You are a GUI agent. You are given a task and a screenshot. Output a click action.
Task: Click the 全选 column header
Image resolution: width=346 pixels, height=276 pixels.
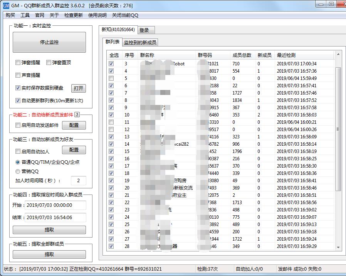click(x=114, y=55)
